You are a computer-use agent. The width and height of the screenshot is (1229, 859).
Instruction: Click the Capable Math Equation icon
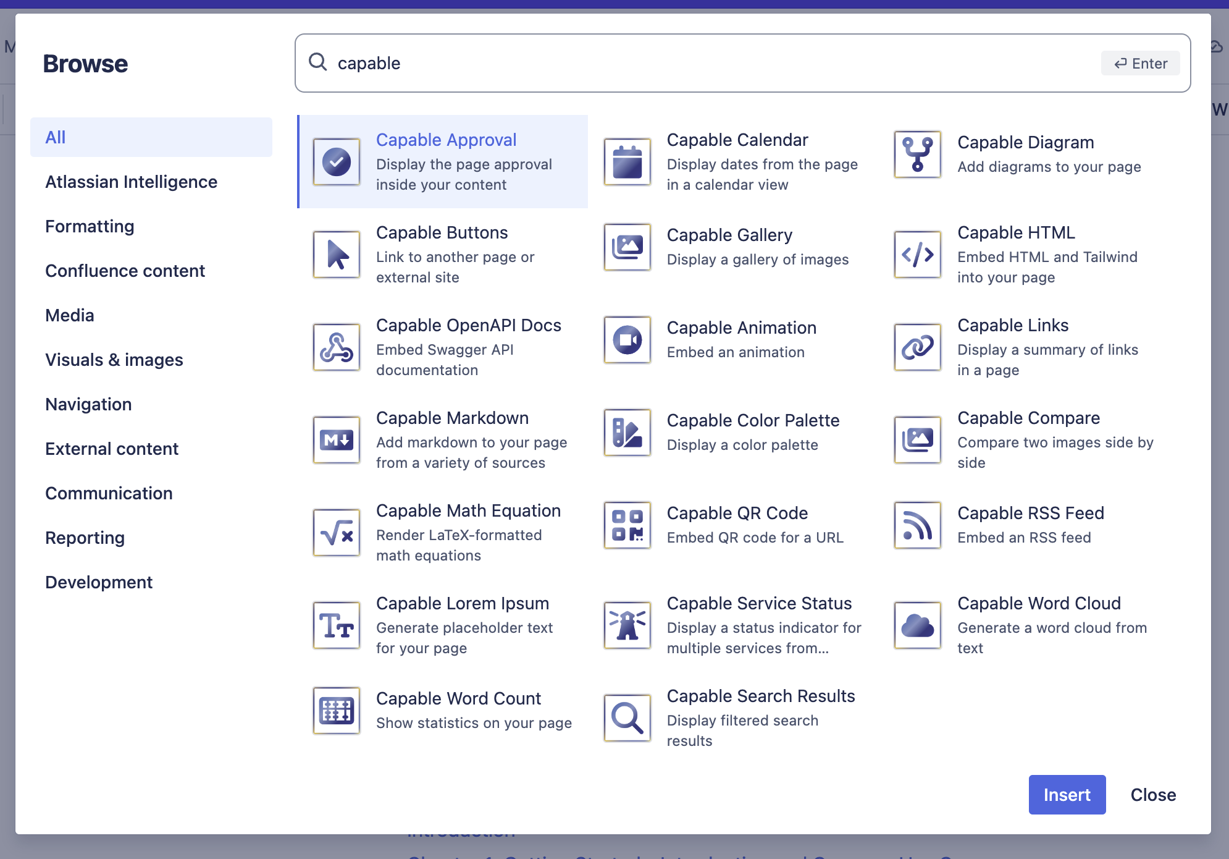(x=337, y=533)
